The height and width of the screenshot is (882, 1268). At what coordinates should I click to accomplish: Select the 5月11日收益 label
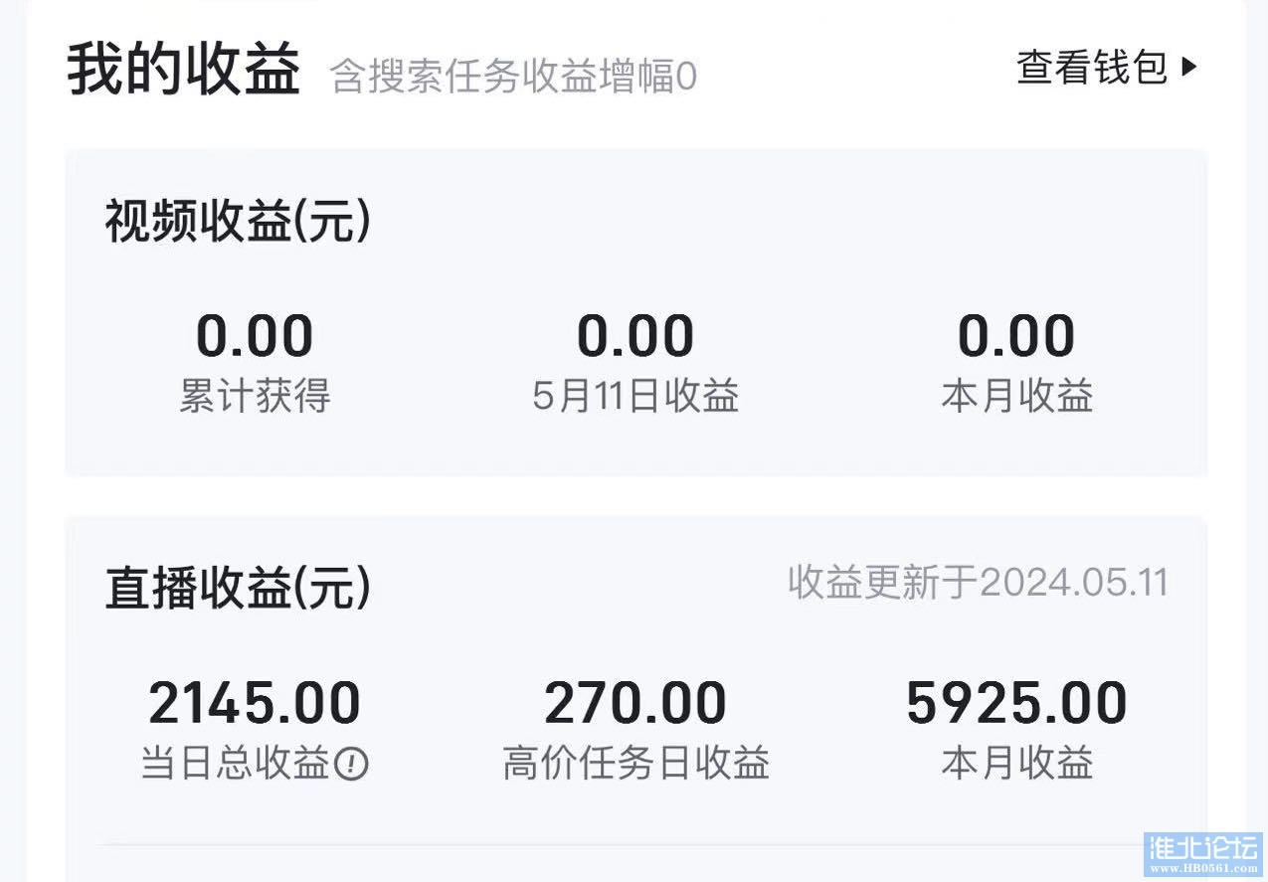pos(635,396)
